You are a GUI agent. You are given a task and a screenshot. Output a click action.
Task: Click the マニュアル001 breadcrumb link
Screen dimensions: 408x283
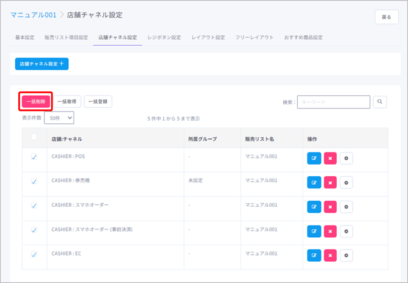33,14
